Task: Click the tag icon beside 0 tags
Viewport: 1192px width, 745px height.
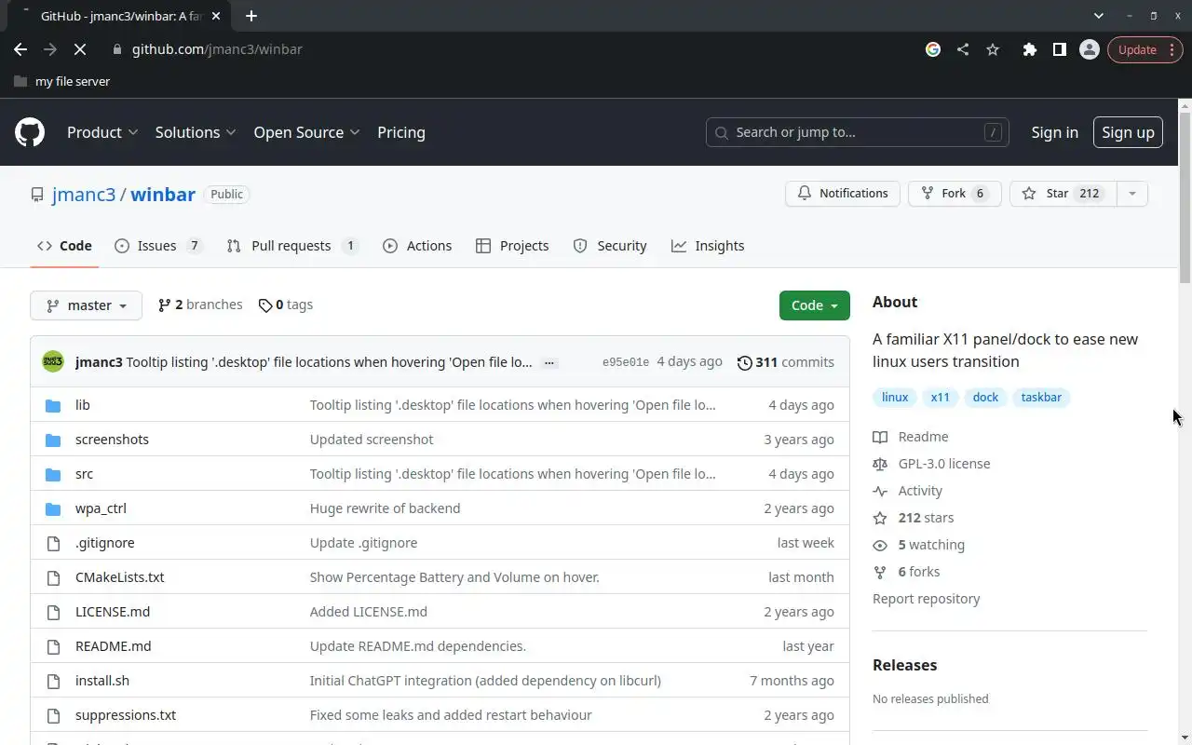Action: pyautogui.click(x=265, y=305)
